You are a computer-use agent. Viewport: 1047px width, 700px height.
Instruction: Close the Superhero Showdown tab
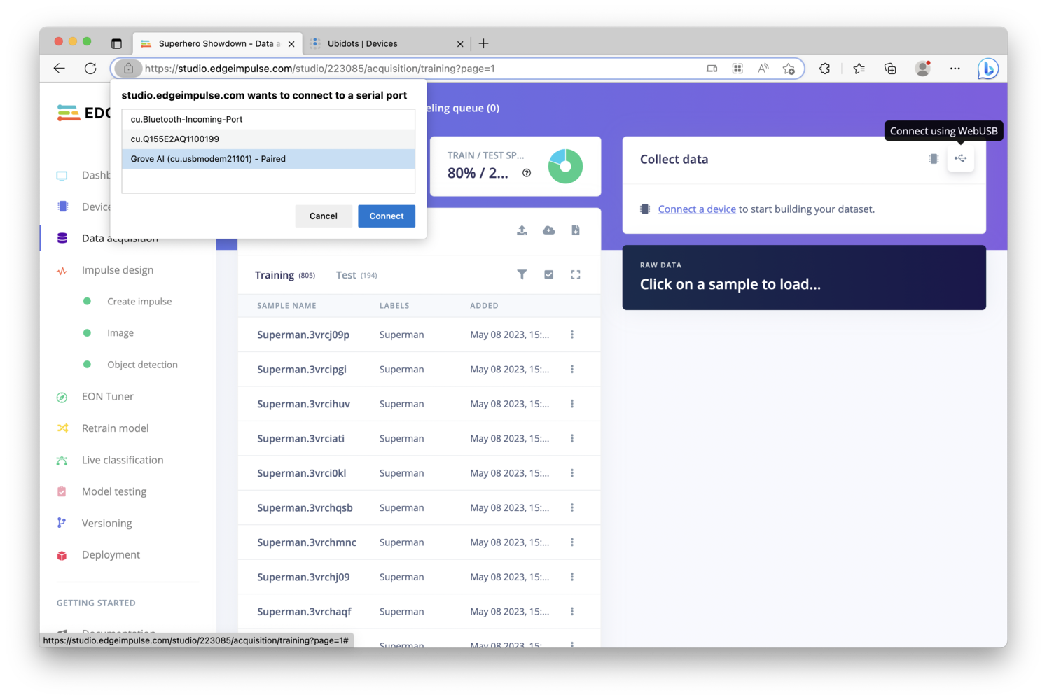tap(291, 44)
